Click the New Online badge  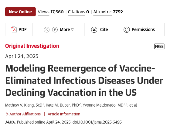[20, 12]
